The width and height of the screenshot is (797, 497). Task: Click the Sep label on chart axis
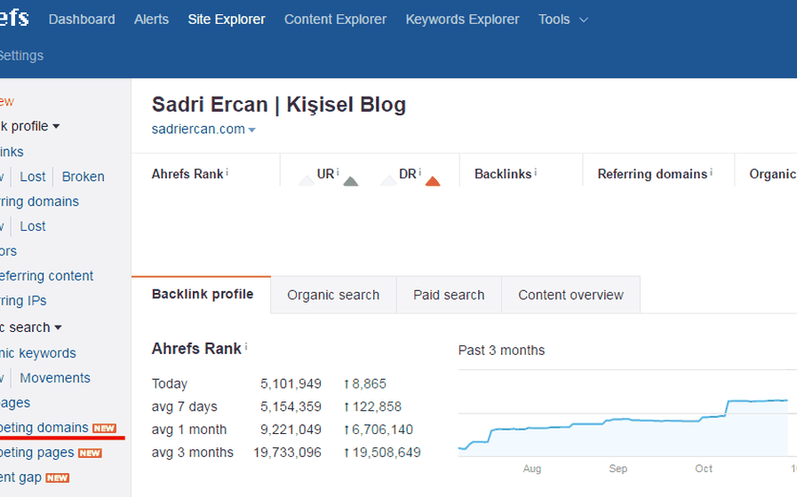pyautogui.click(x=618, y=469)
